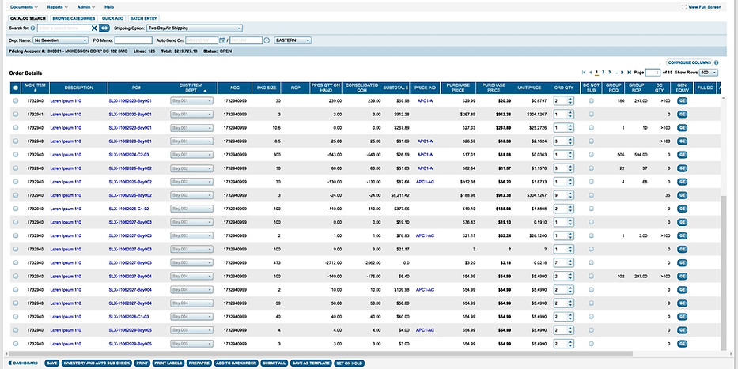Screen dimensions: 738x369
Task: Decrease order quantity for SLX-11062024-C2-03 row
Action: [570, 156]
